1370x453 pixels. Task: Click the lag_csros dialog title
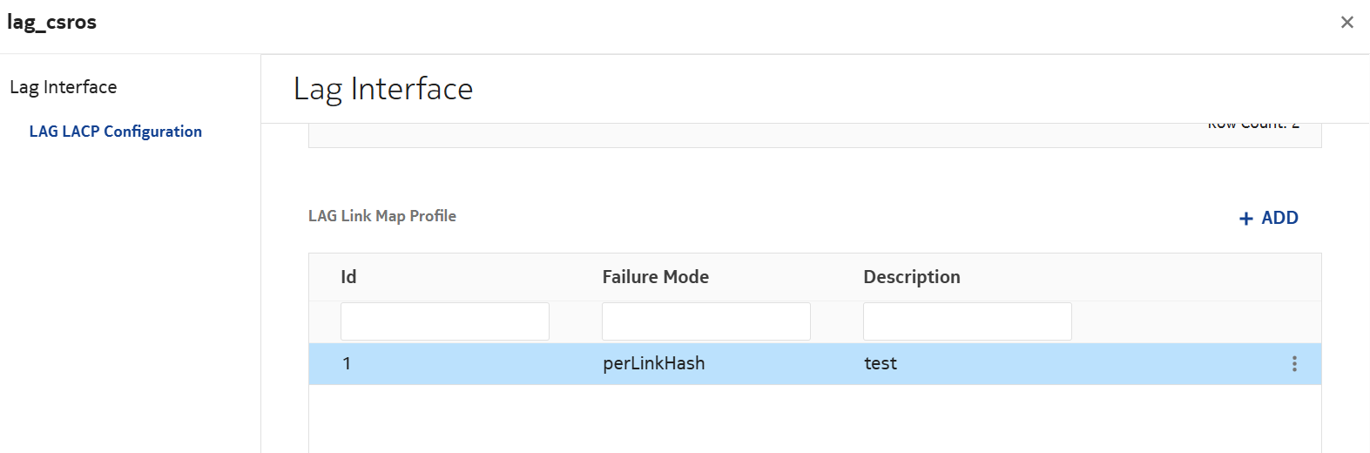point(51,23)
